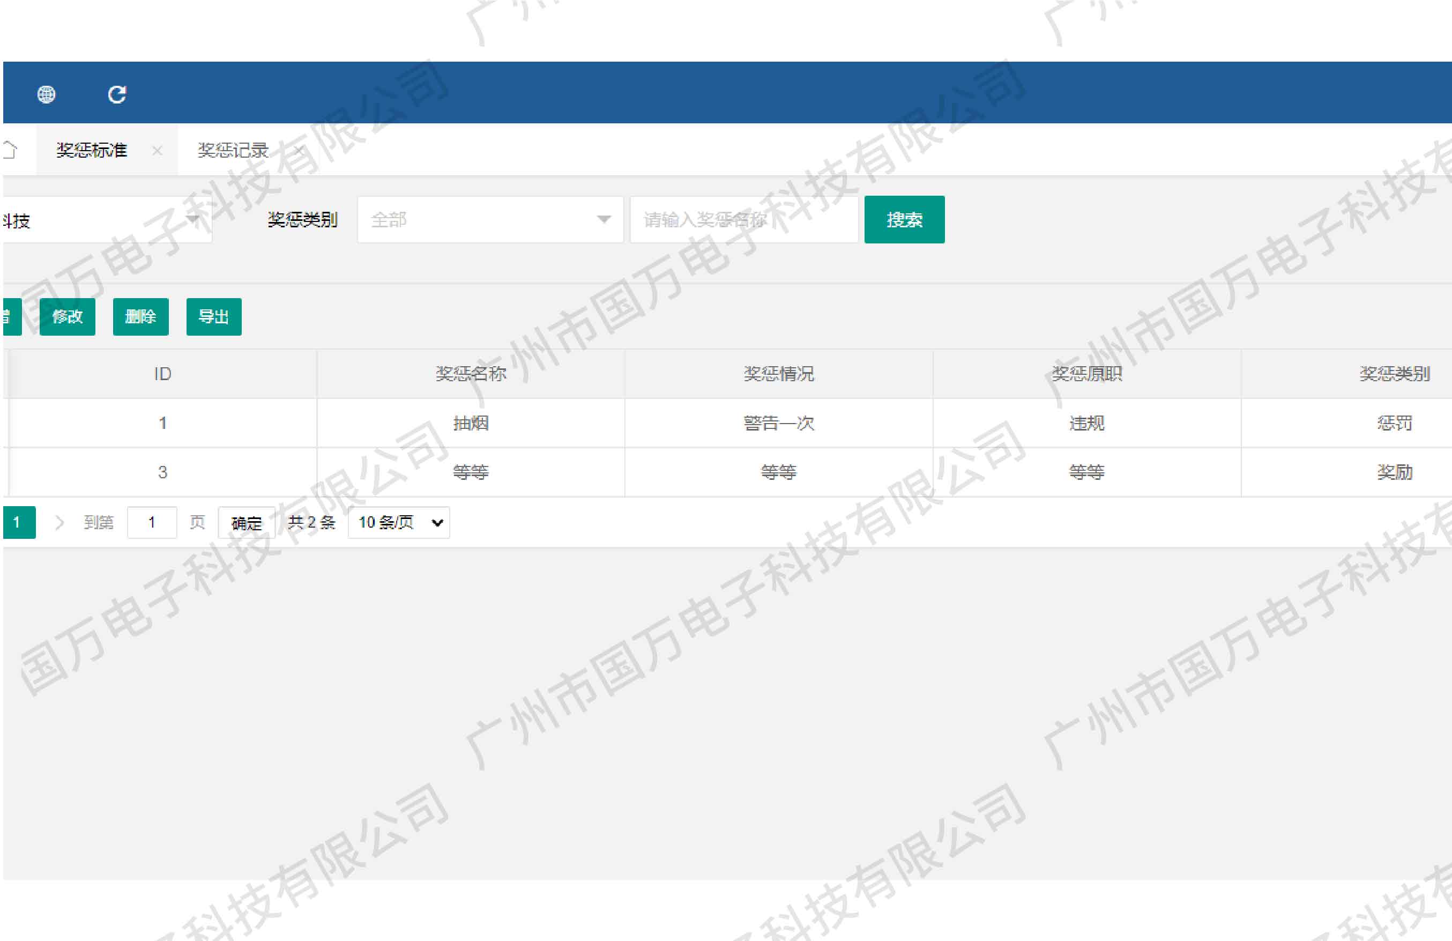Open the company dropdown ending in 科技
Viewport: 1452px width, 941px height.
pos(104,220)
